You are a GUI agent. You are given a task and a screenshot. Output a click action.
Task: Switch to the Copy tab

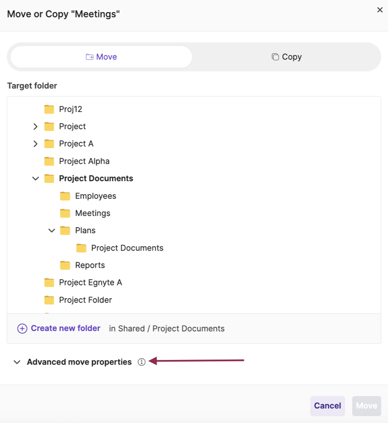point(286,56)
